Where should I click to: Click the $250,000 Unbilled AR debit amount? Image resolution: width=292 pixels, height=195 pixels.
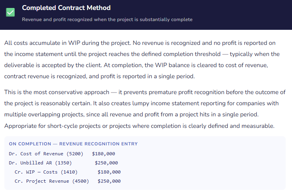point(106,163)
